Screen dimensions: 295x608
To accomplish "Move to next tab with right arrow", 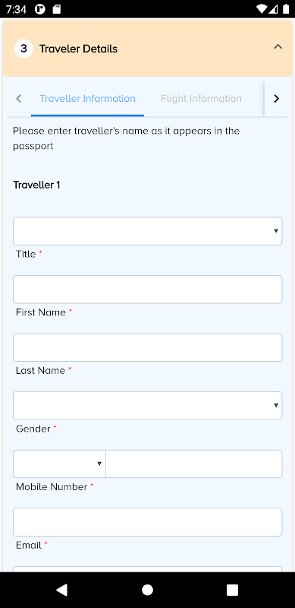I will click(276, 99).
